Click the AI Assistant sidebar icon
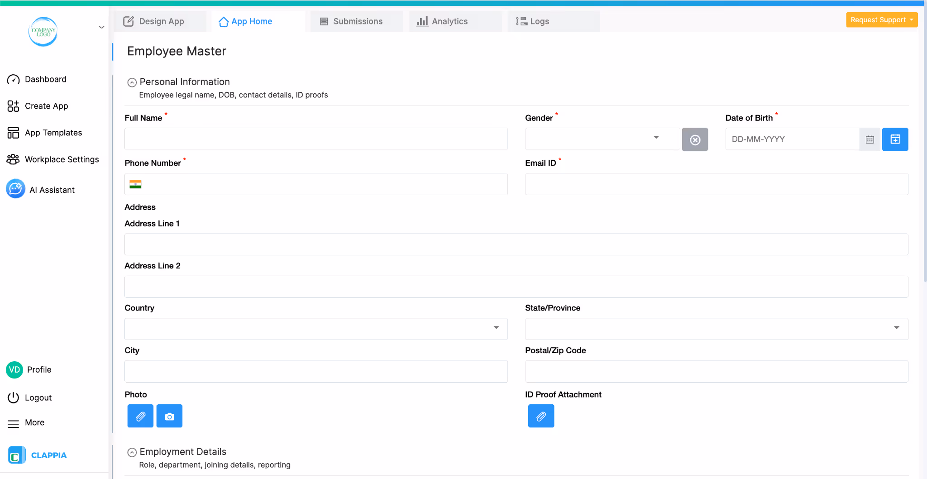927x479 pixels. click(15, 189)
